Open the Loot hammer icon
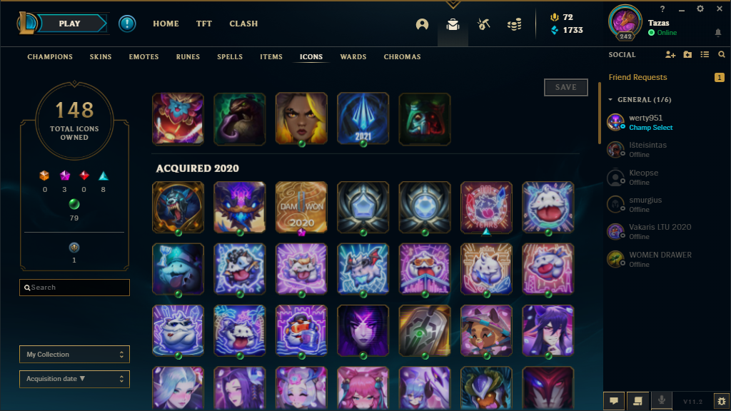The width and height of the screenshot is (731, 411). click(x=483, y=24)
